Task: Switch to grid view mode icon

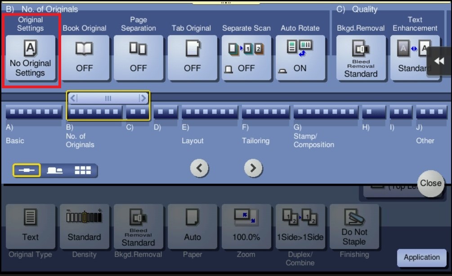Action: click(x=83, y=170)
